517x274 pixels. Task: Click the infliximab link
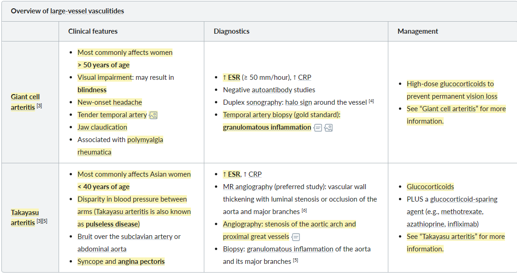coord(462,224)
